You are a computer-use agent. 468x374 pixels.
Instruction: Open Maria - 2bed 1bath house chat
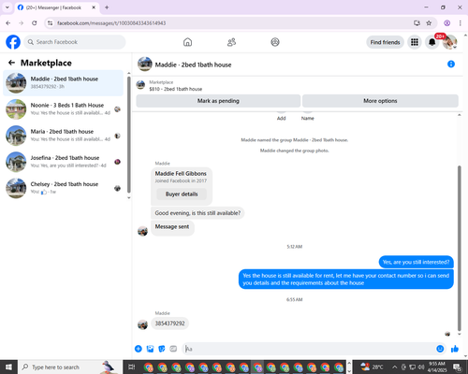coord(64,136)
